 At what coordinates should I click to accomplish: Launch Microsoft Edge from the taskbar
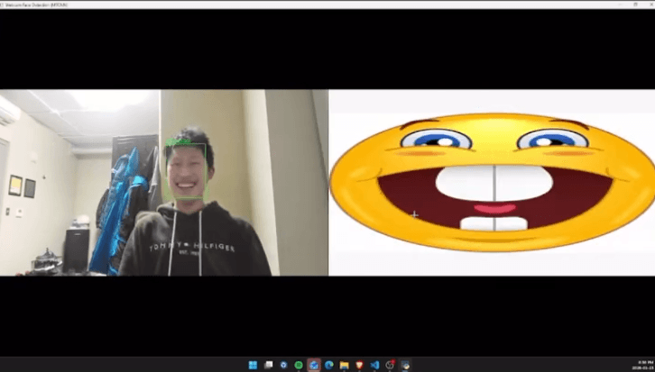click(329, 365)
